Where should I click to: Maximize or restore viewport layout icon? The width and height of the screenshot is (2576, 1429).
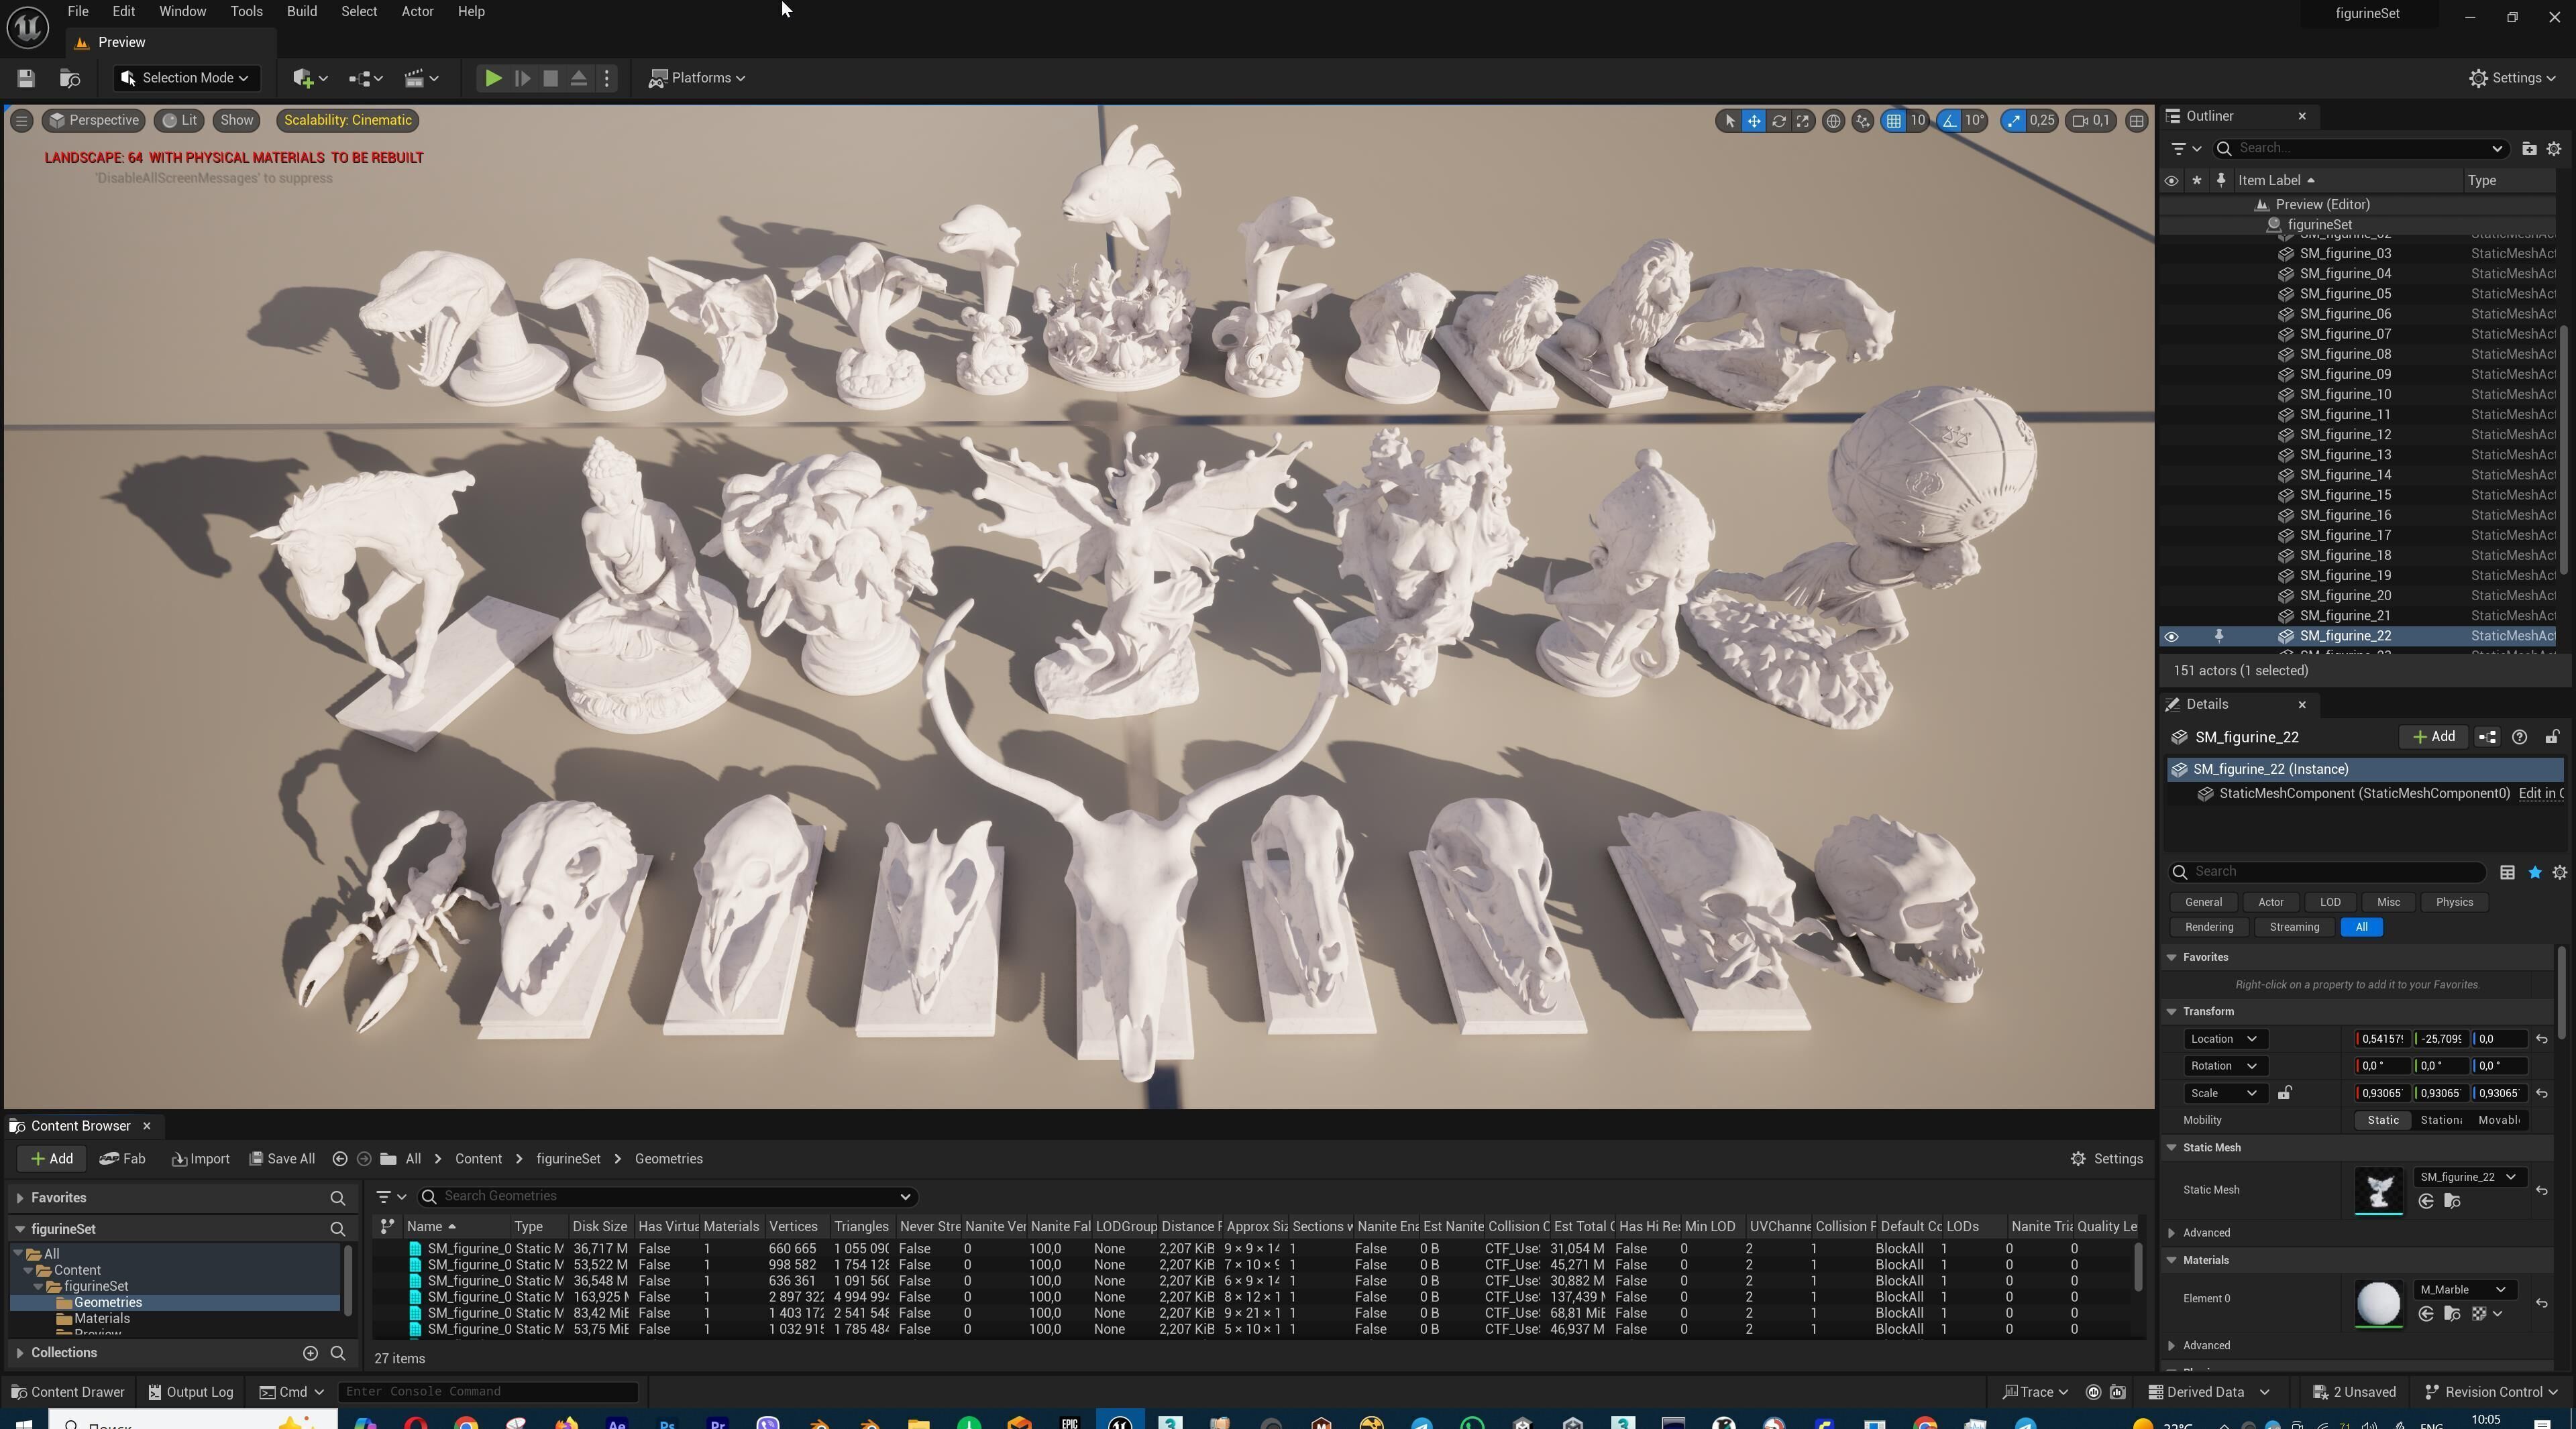pyautogui.click(x=2136, y=121)
